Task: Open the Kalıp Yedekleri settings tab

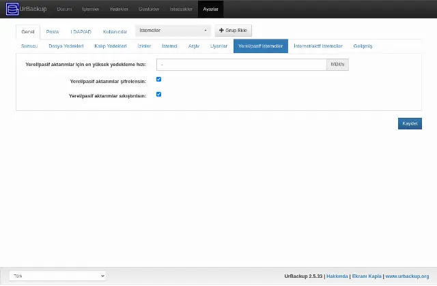Action: [x=111, y=46]
